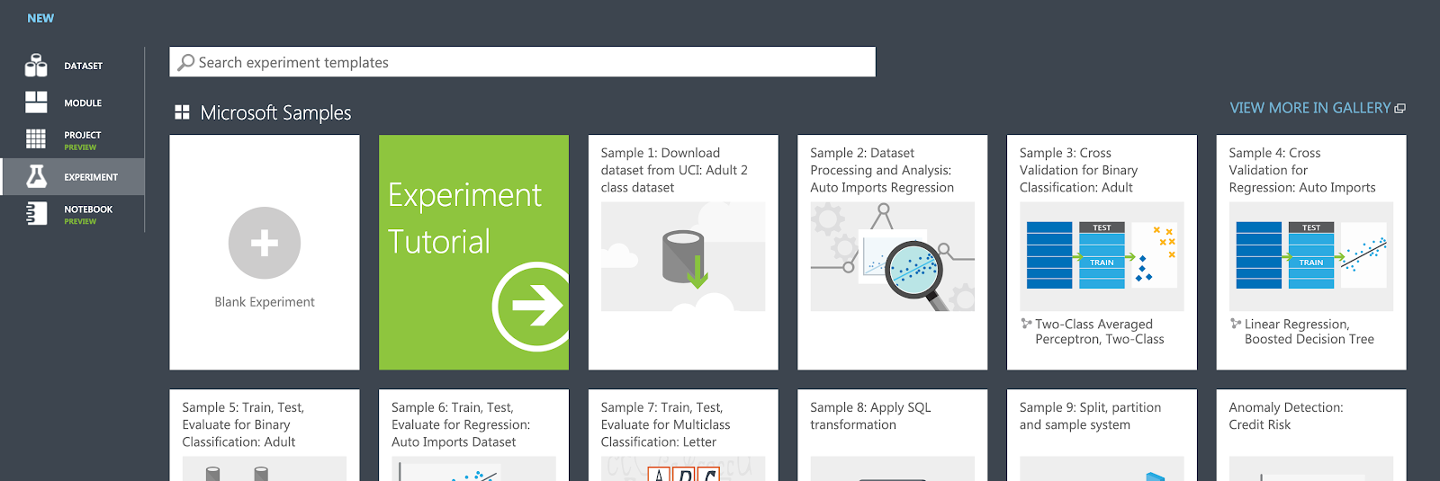Open Sample 8: Apply SQL transformation

point(893,435)
